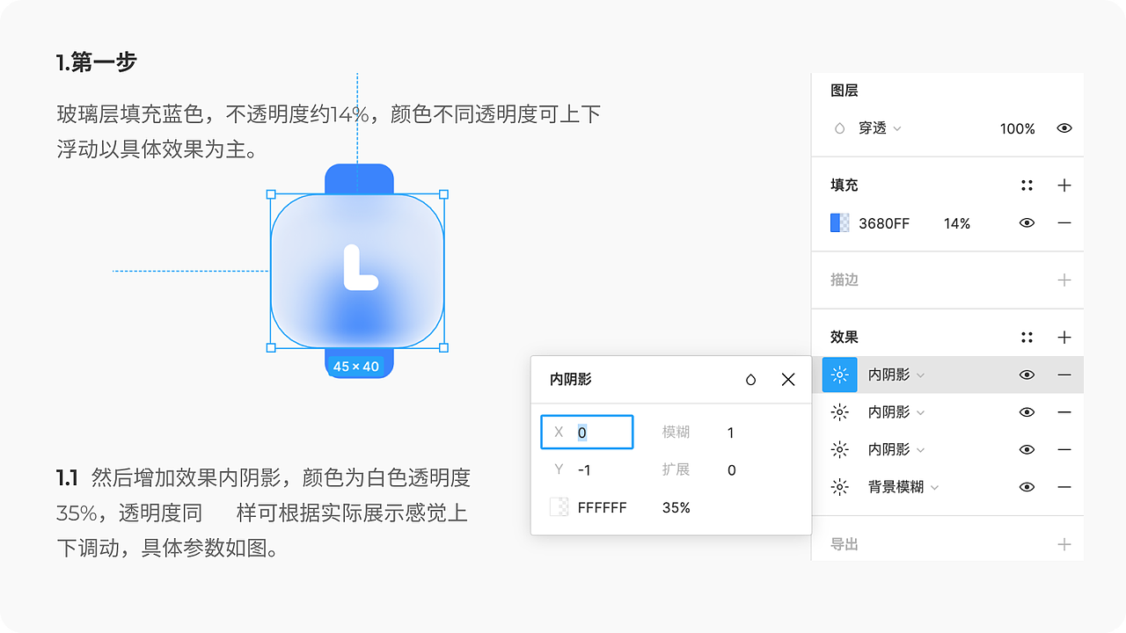The image size is (1126, 633).
Task: Toggle visibility of the 背景模糊 effect
Action: pyautogui.click(x=1027, y=487)
